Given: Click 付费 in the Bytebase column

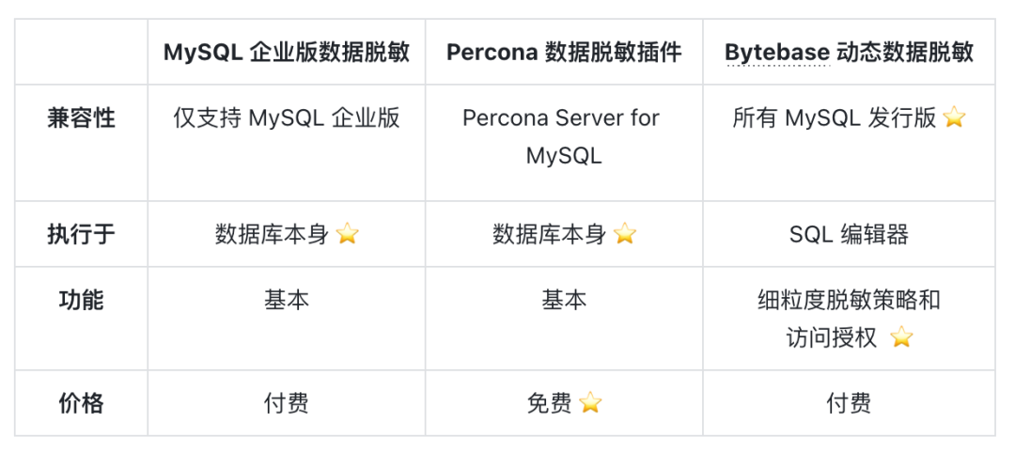Looking at the screenshot, I should pos(849,403).
